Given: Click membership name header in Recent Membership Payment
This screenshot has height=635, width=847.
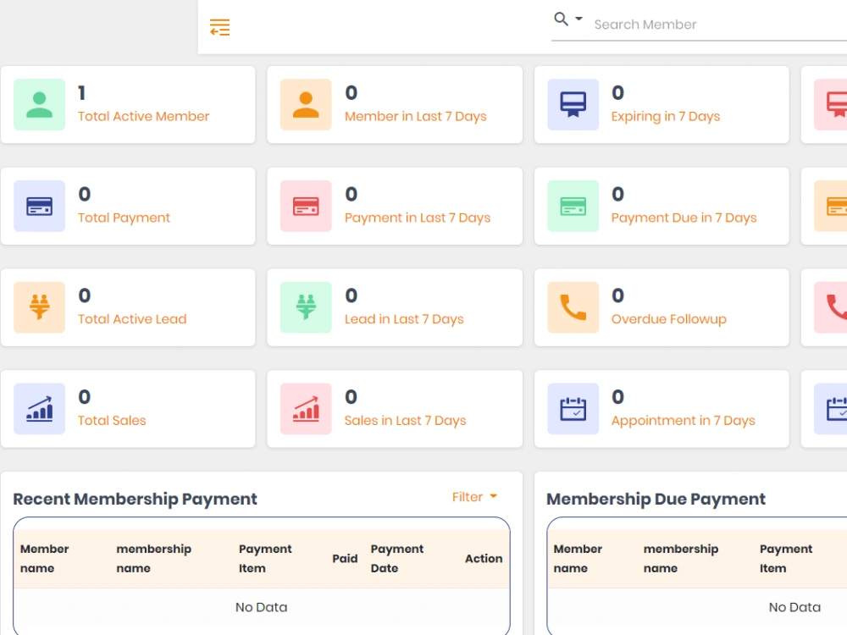Looking at the screenshot, I should (x=153, y=558).
